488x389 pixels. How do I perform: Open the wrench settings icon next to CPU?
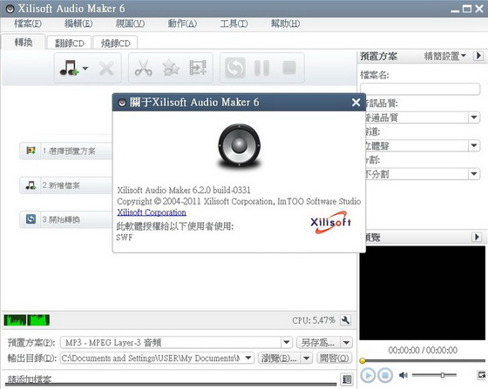click(x=345, y=320)
